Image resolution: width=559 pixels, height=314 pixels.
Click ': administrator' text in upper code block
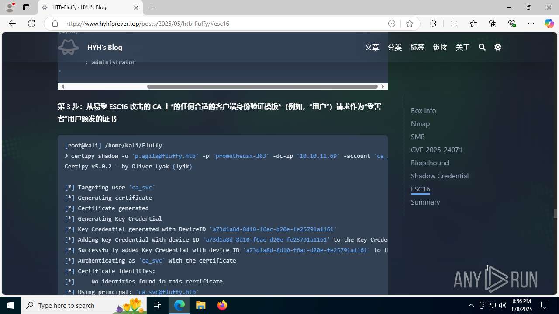[110, 62]
